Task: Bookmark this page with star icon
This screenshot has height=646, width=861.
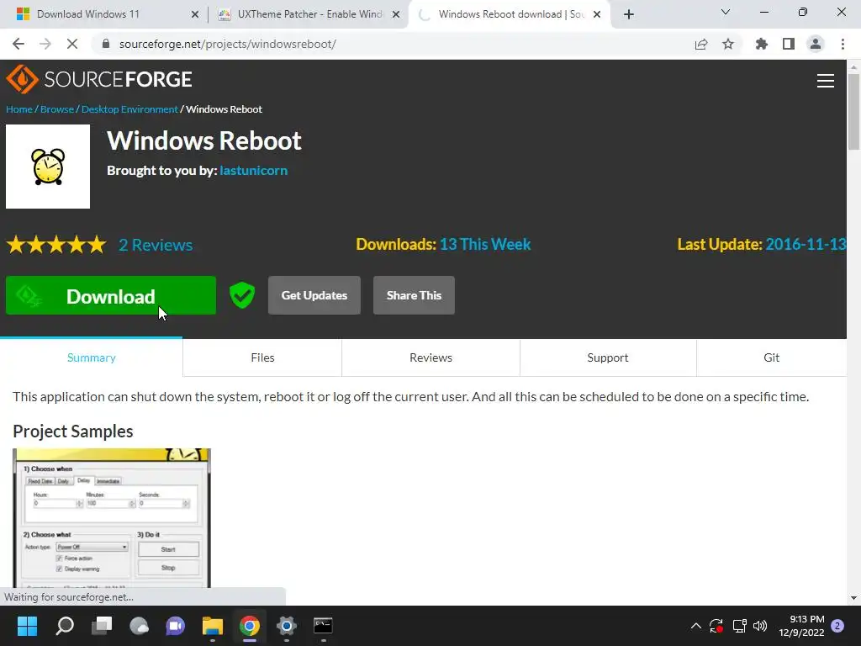Action: (x=728, y=44)
